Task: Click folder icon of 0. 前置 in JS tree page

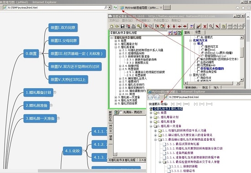Action: tap(156, 113)
